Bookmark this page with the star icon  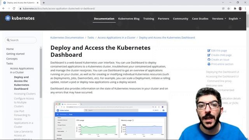coord(228,9)
